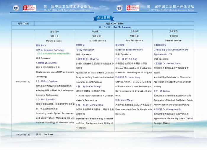
Task: Click the 大数据和HTA Chinese session title
Action: tap(160, 45)
